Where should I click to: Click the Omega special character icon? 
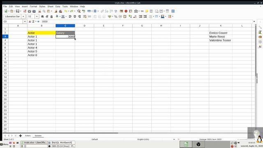pos(136,11)
